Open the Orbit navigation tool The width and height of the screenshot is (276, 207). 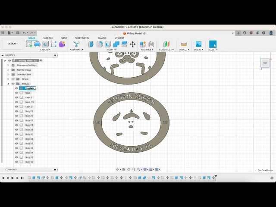point(117,169)
